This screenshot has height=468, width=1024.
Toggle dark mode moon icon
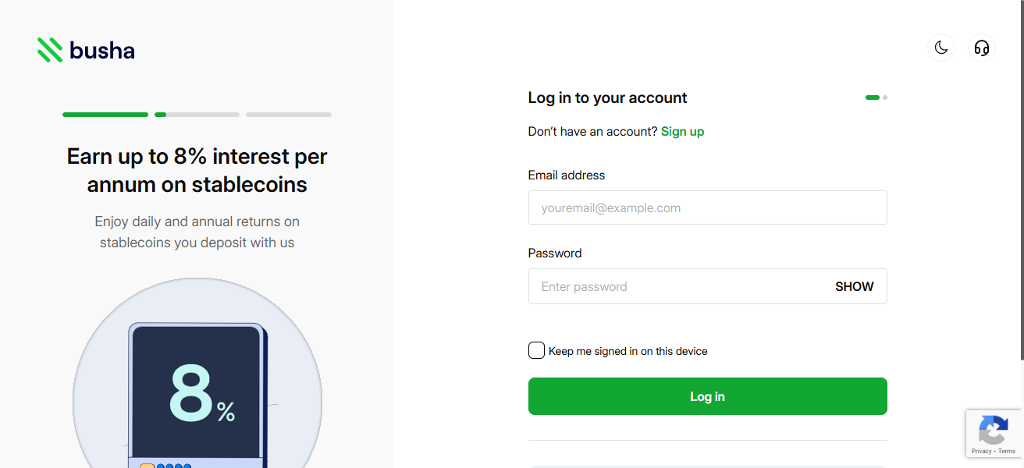941,48
